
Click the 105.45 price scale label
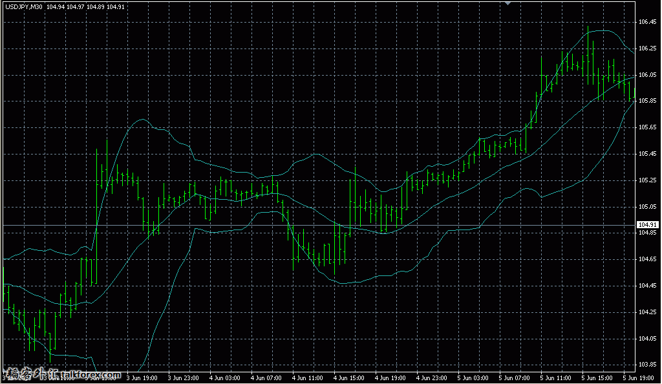(647, 154)
